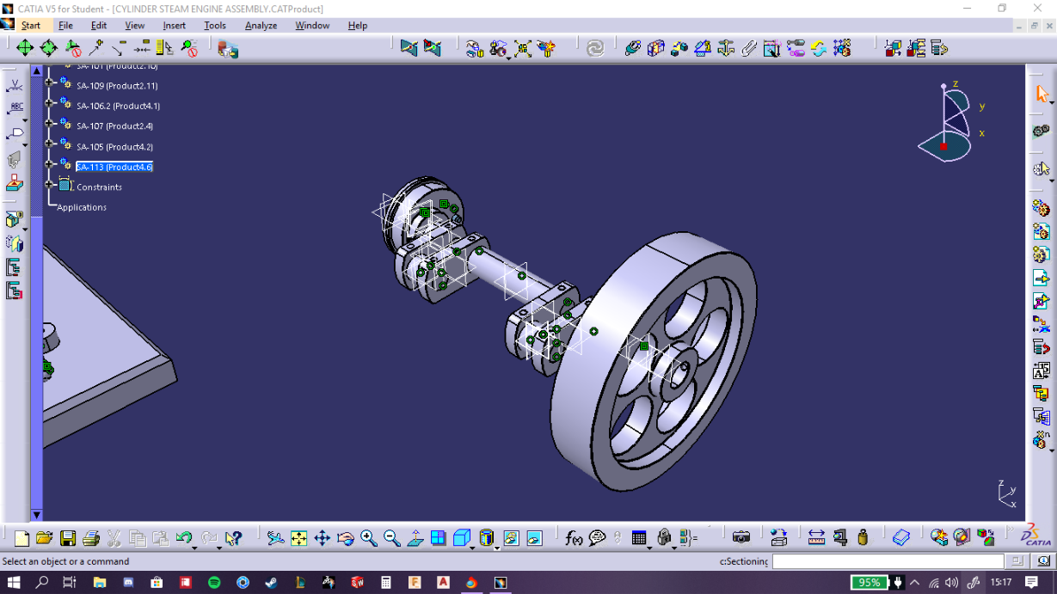Click the Normal View icon
This screenshot has width=1057, height=594.
[x=415, y=538]
